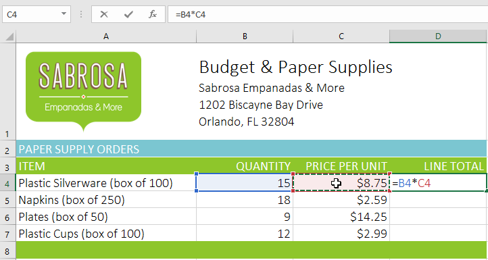488x260 pixels.
Task: Click into the formula bar showing =B4*C4
Action: tap(328, 14)
